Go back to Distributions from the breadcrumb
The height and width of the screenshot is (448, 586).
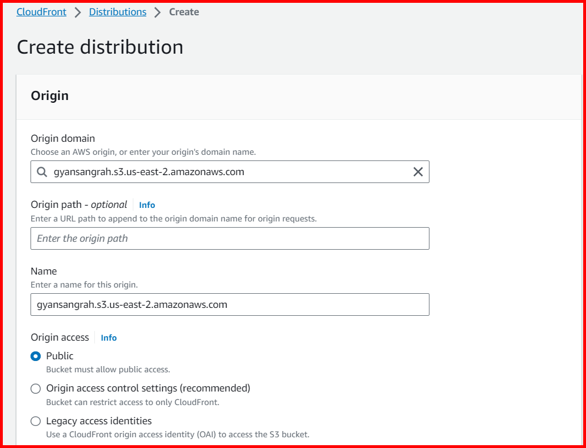coord(117,11)
